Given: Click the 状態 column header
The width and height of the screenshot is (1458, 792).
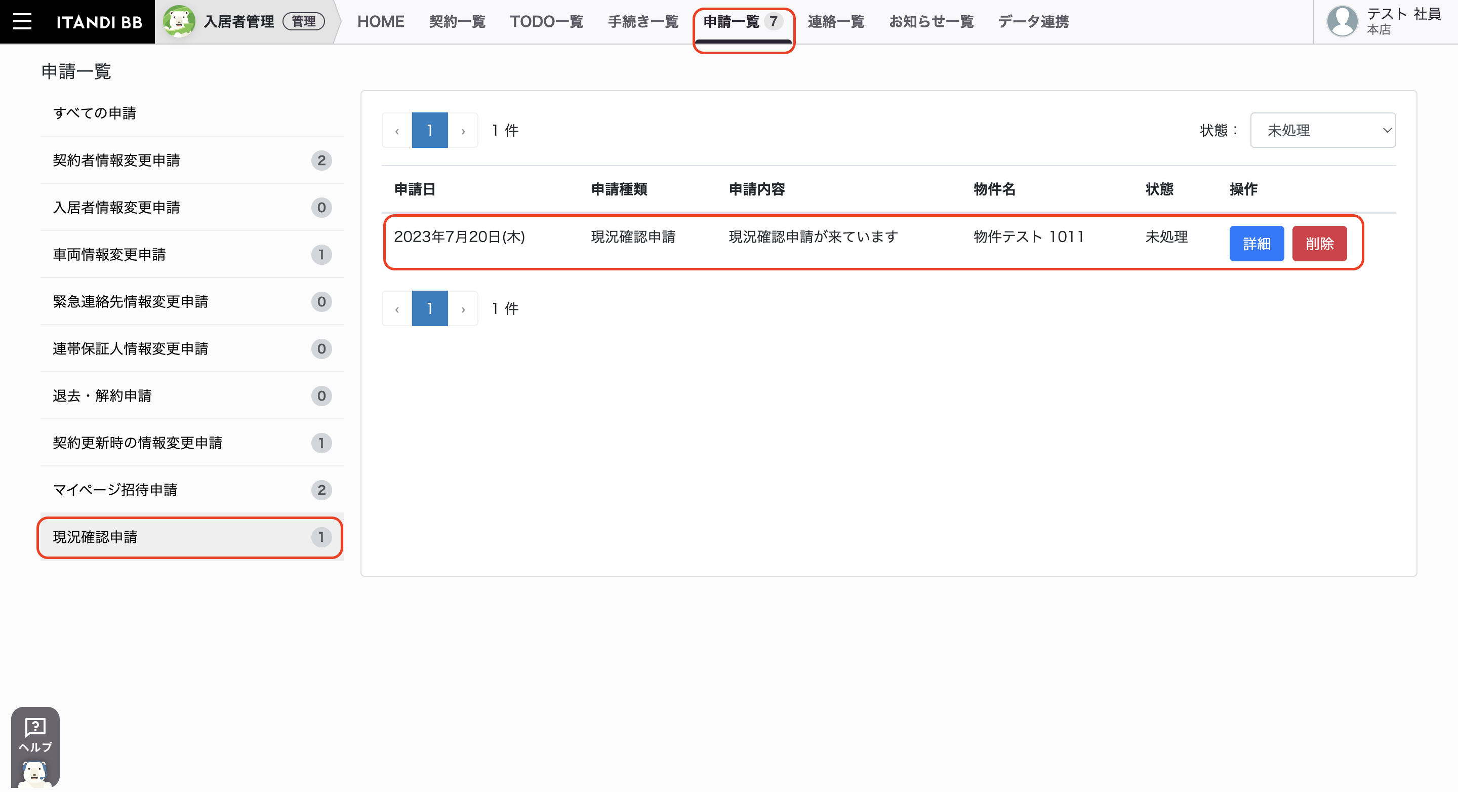Looking at the screenshot, I should (1159, 189).
